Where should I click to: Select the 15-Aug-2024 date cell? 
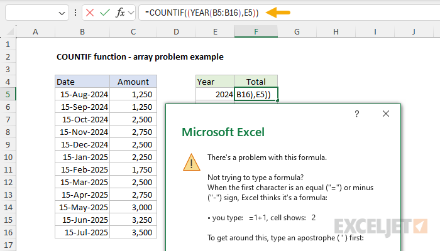point(82,94)
